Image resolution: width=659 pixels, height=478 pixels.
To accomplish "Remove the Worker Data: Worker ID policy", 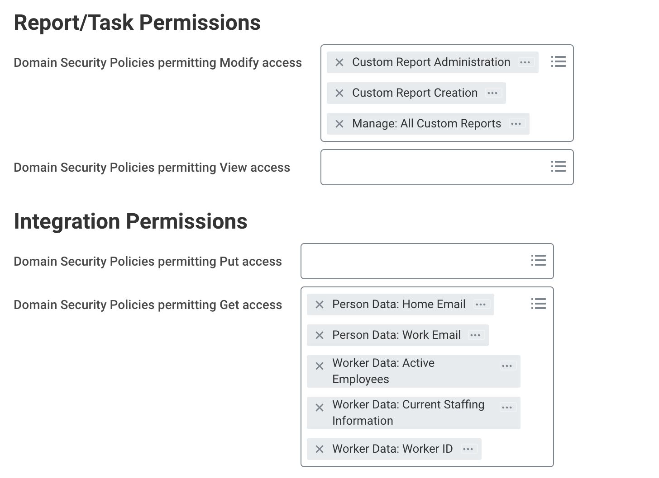I will pyautogui.click(x=320, y=449).
